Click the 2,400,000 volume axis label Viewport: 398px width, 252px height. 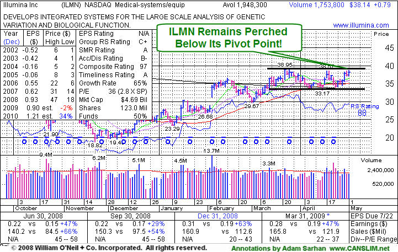click(380, 170)
